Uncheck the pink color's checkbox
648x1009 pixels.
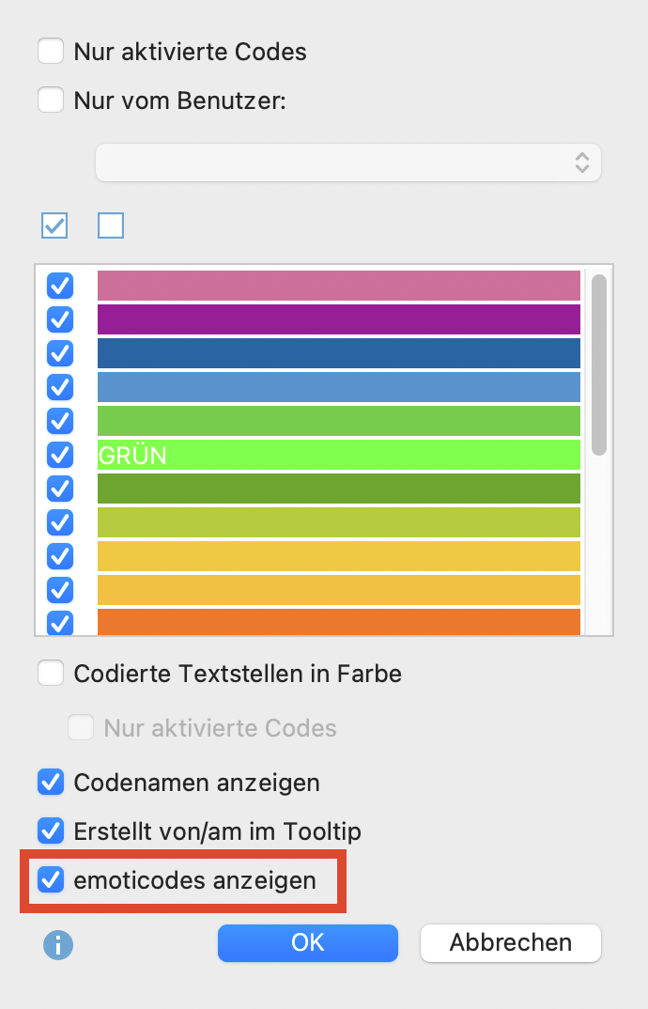[x=60, y=286]
